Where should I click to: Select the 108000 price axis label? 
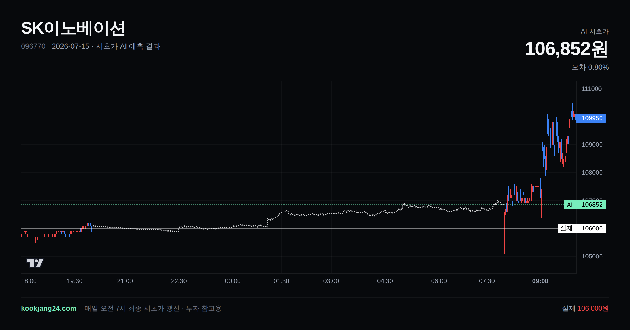(x=592, y=173)
